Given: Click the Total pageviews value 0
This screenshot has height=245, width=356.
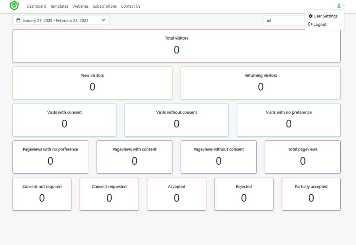Looking at the screenshot, I should click(x=303, y=161).
